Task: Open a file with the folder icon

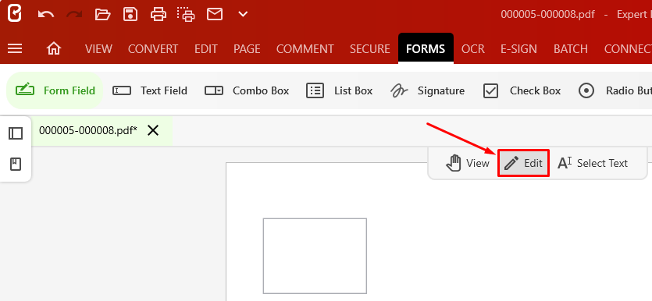Action: point(102,15)
